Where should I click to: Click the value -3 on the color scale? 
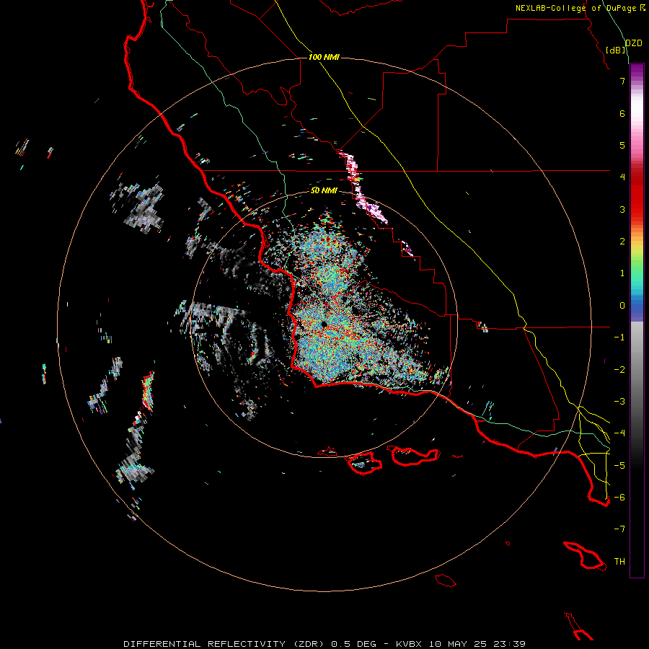(619, 402)
